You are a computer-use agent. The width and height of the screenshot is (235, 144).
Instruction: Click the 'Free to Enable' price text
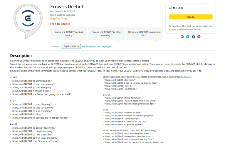[60, 24]
